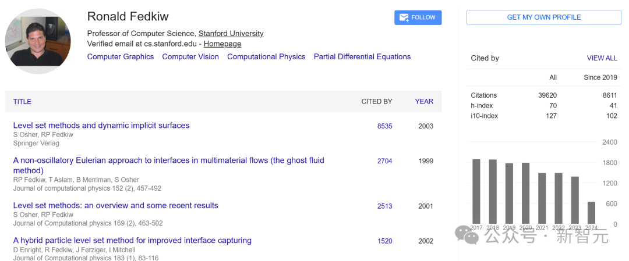This screenshot has width=629, height=261.
Task: Open the ghost fluid method paper
Action: click(x=168, y=160)
